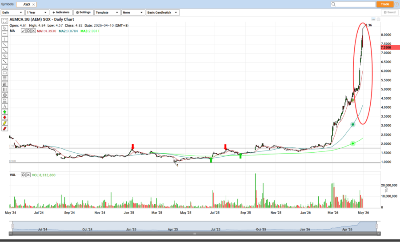Screen dimensions: 400x242
Task: Select the red down arrow marker tool
Action: [4, 117]
